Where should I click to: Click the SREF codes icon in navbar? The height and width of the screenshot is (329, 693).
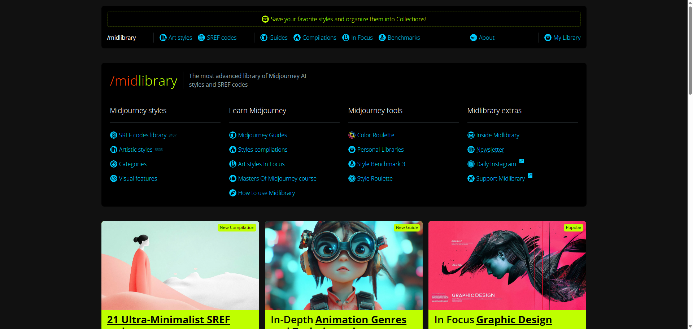pos(201,38)
